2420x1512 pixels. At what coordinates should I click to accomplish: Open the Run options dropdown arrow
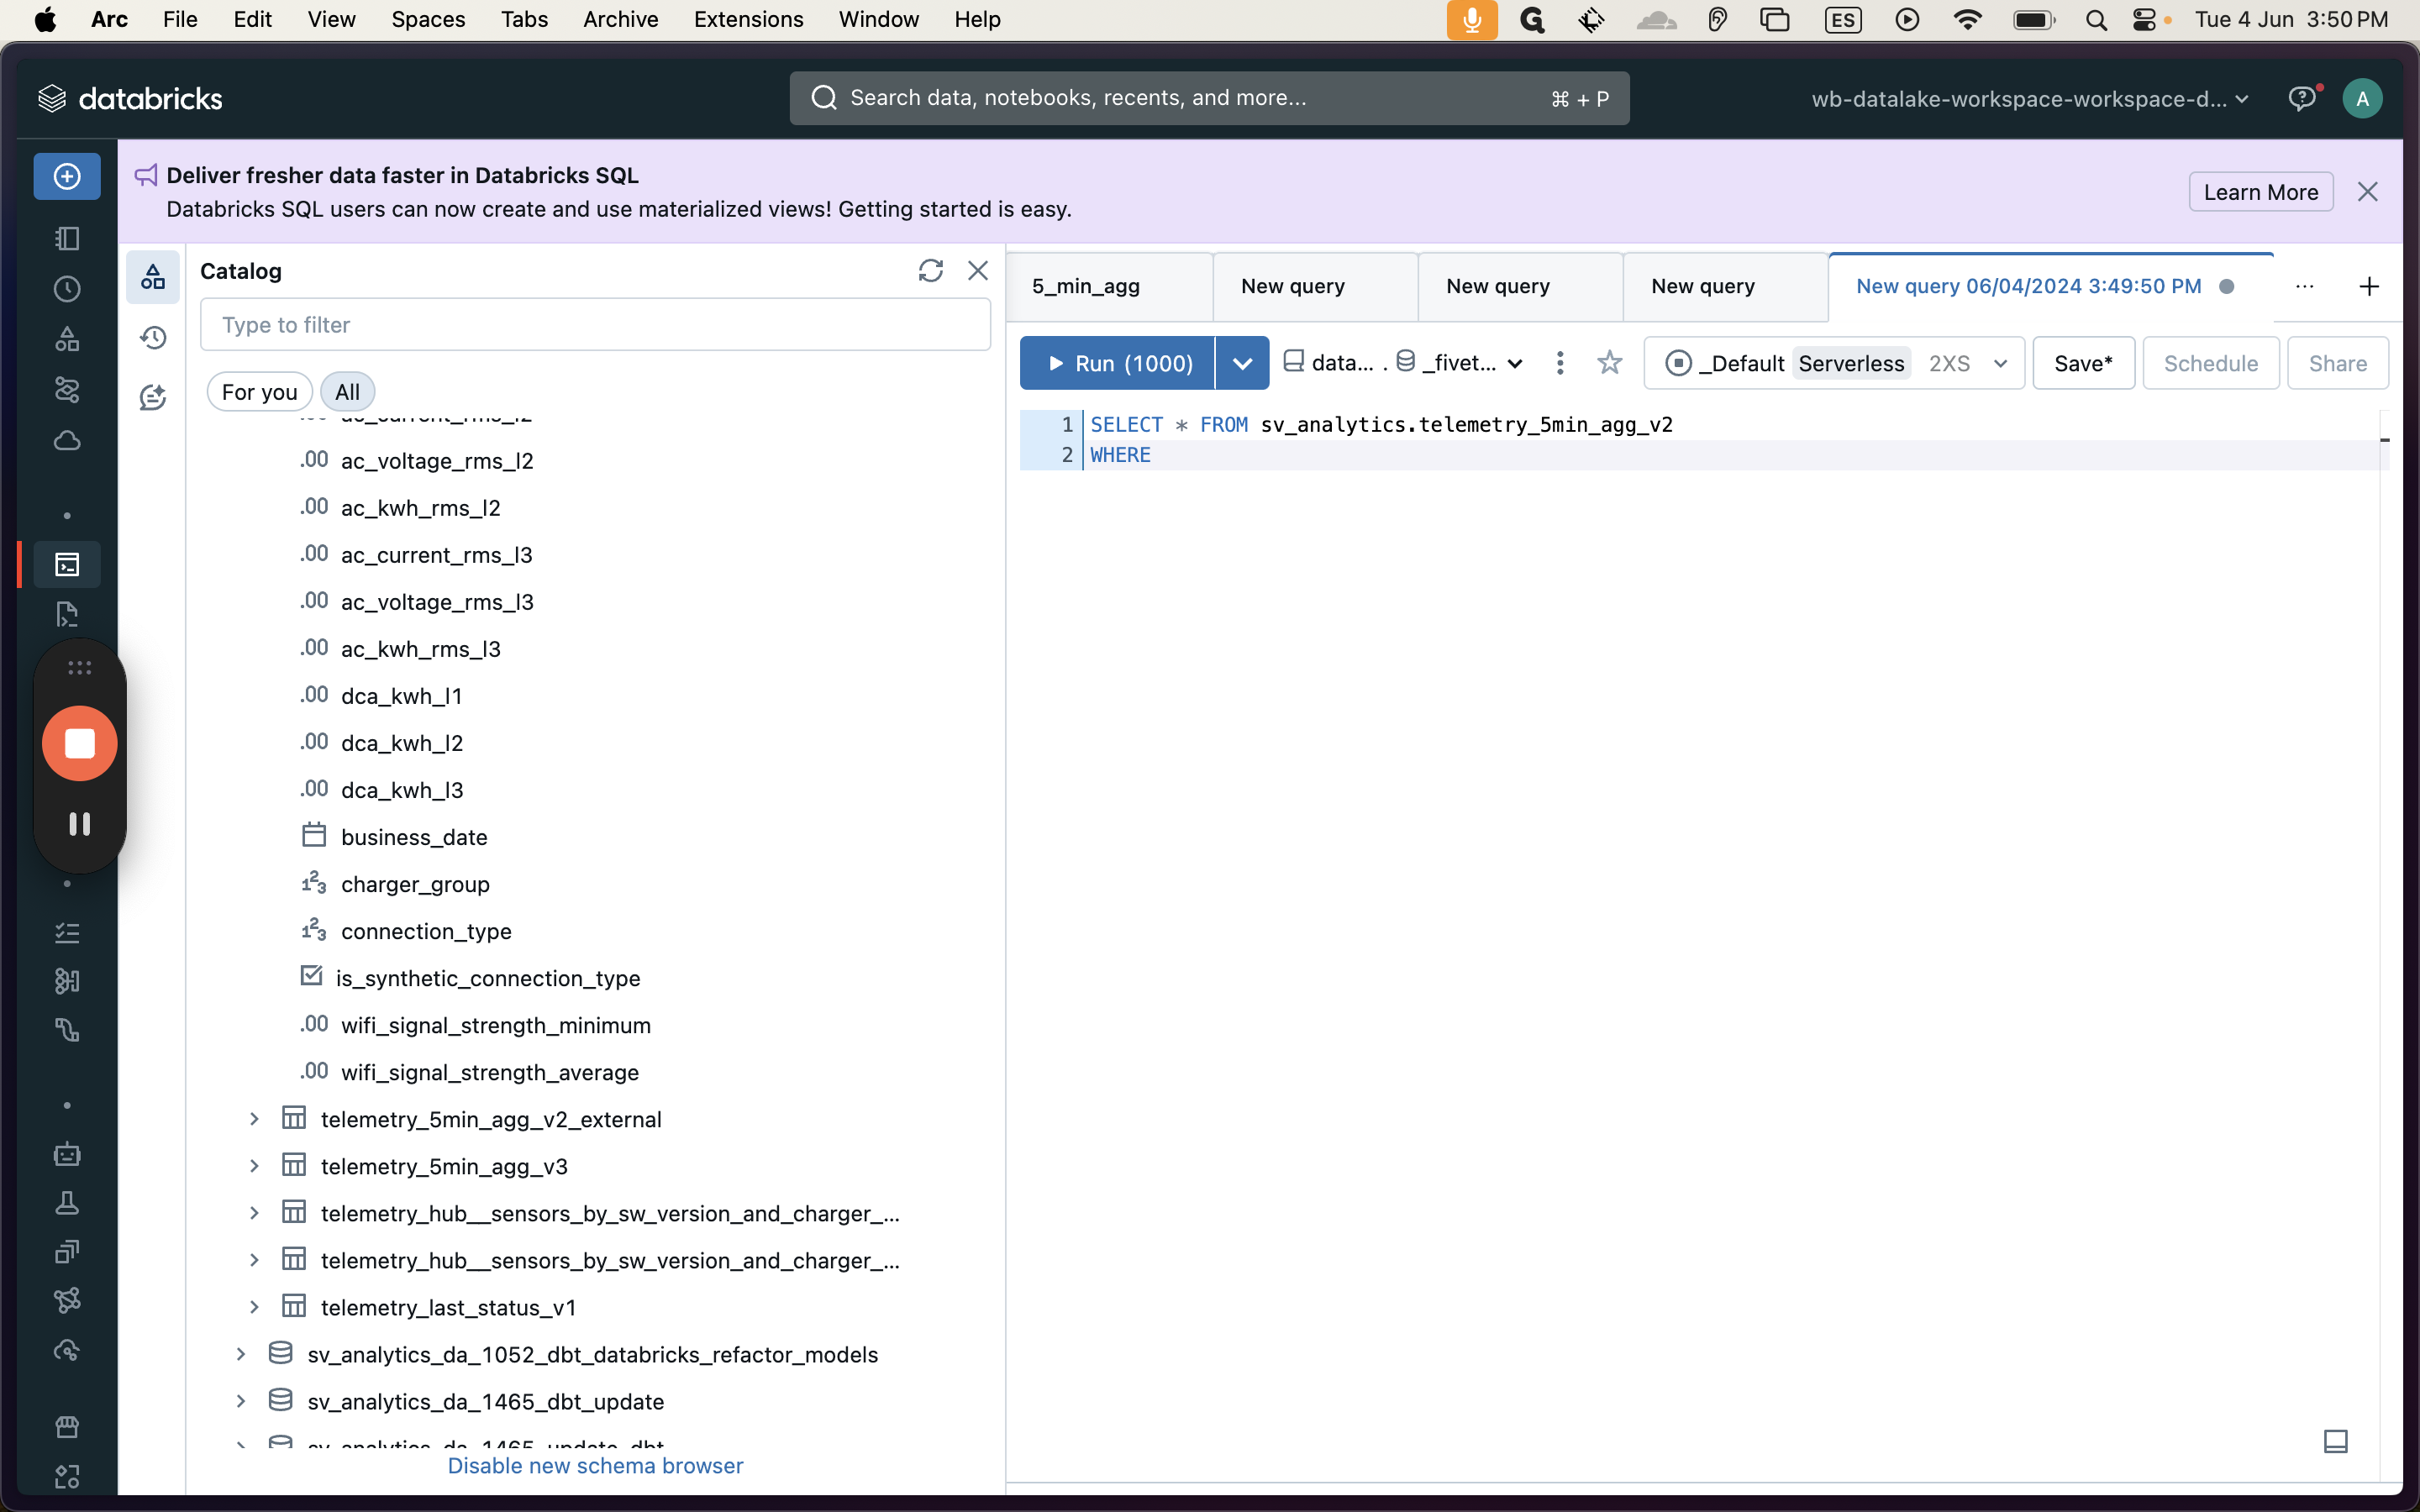[1242, 363]
